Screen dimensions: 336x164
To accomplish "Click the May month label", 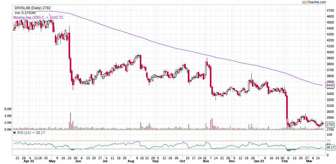I will pos(52,161).
